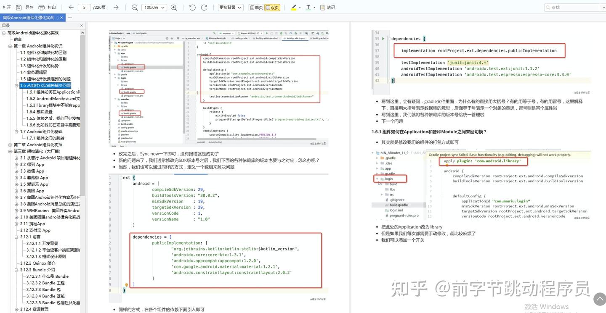Click the save document icon

tap(18, 7)
